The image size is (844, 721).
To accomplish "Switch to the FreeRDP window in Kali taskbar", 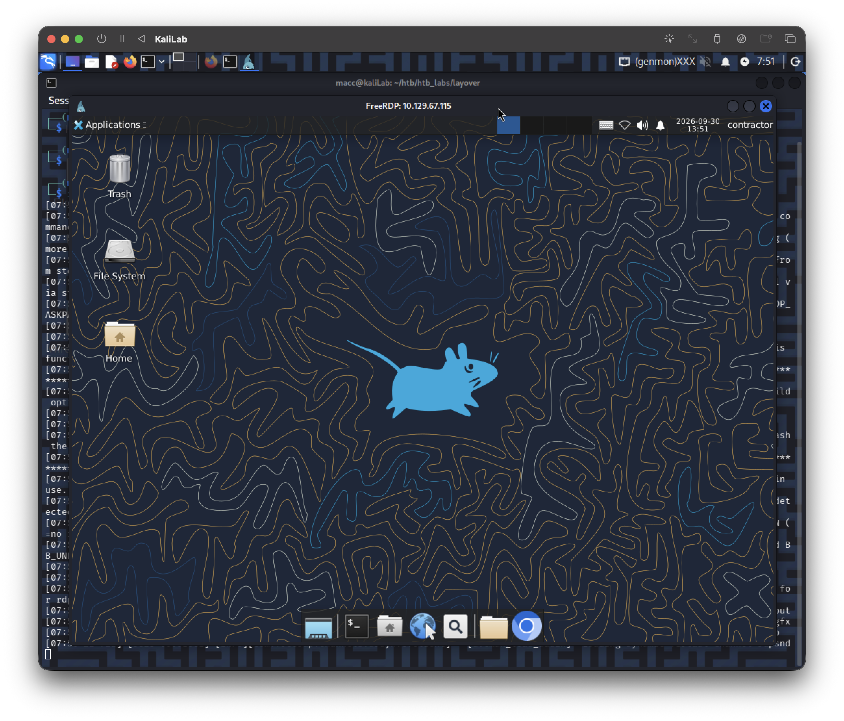I will click(249, 62).
